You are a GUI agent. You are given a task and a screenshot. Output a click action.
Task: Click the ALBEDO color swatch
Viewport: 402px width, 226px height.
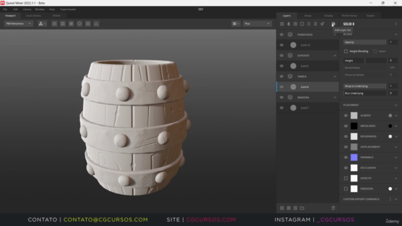354,116
